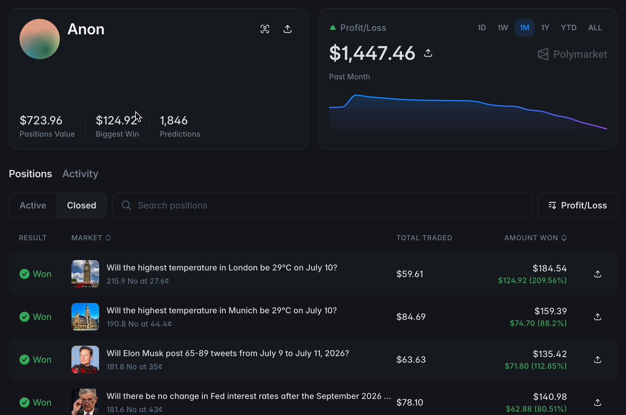Share the Elon Musk tweets position
Image resolution: width=626 pixels, height=415 pixels.
point(598,360)
